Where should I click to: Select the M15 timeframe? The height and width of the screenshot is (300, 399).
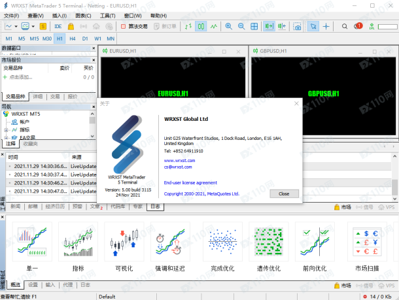34,39
